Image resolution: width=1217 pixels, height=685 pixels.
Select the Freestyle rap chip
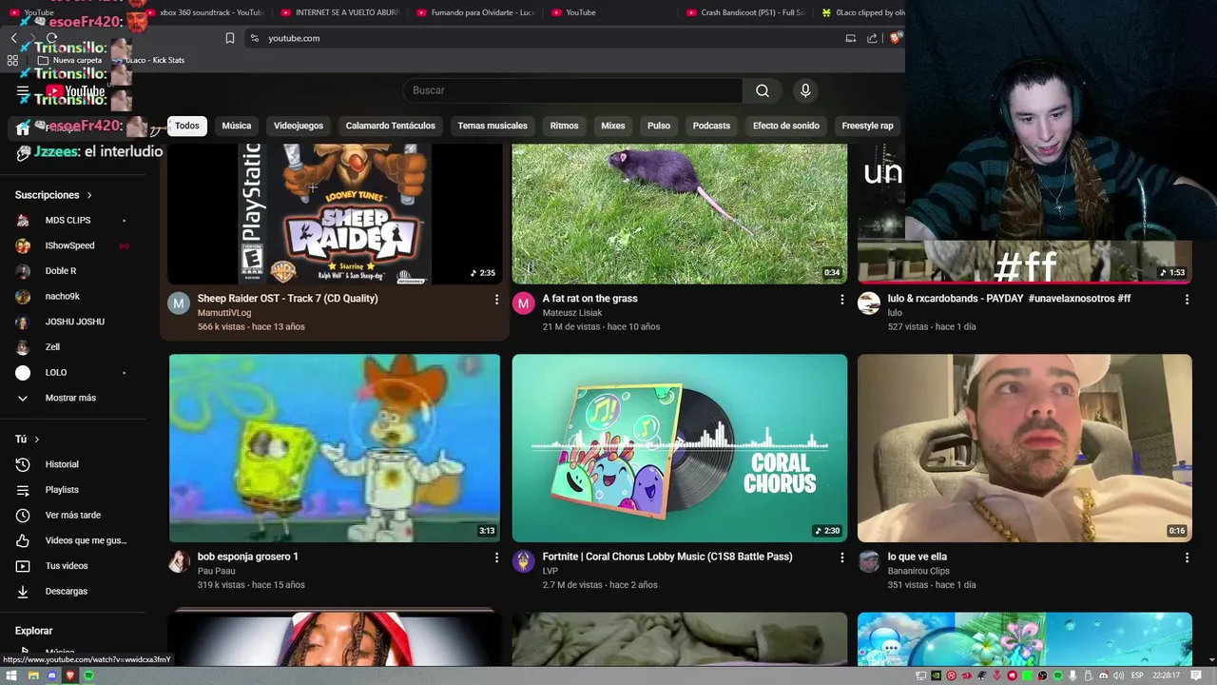pos(867,126)
